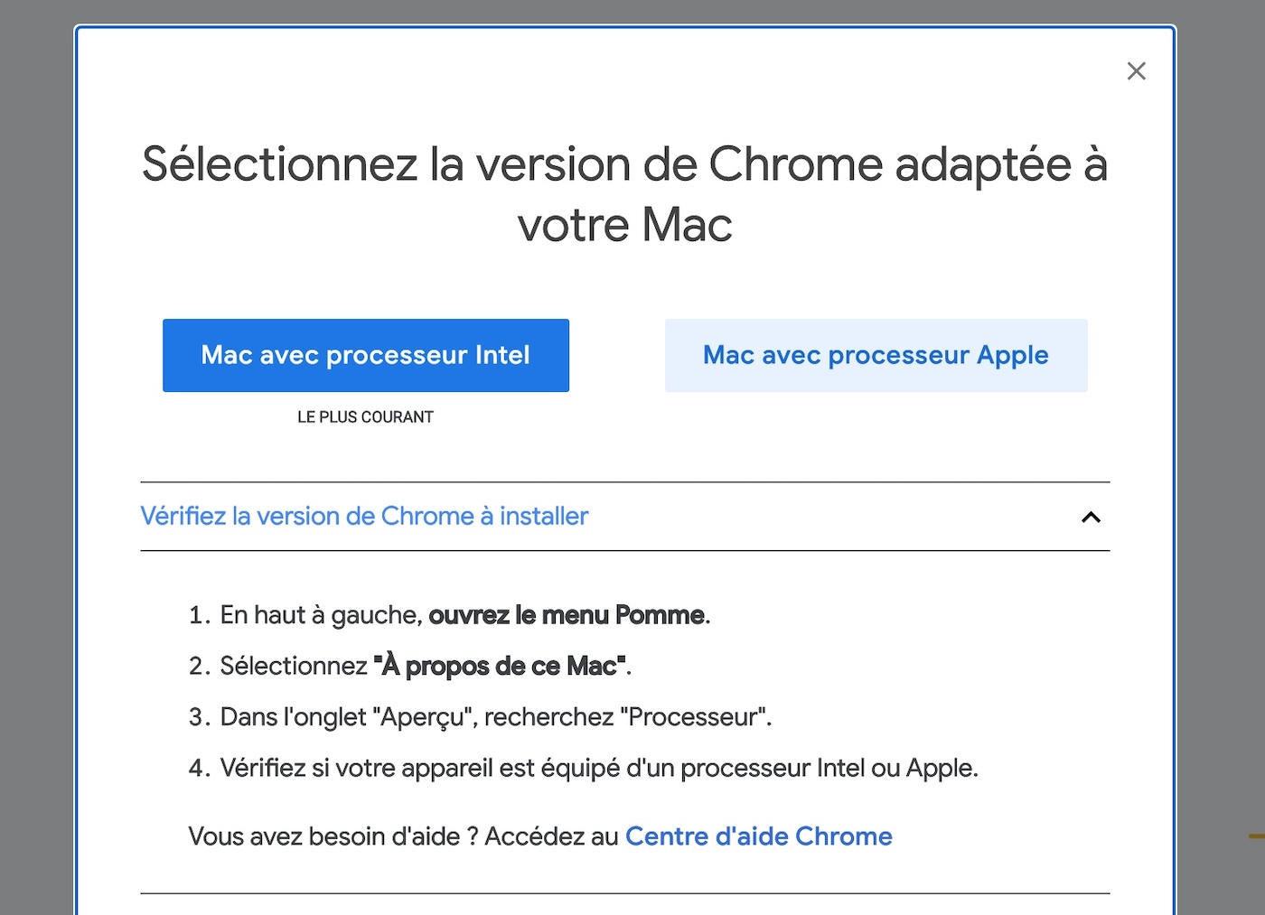Choose Mac avec processeur Apple

(876, 355)
